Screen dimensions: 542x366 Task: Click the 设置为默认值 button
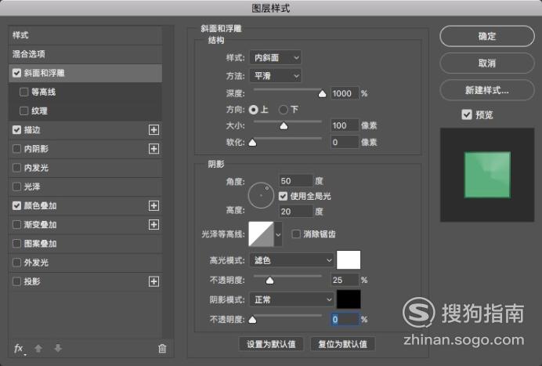click(271, 344)
